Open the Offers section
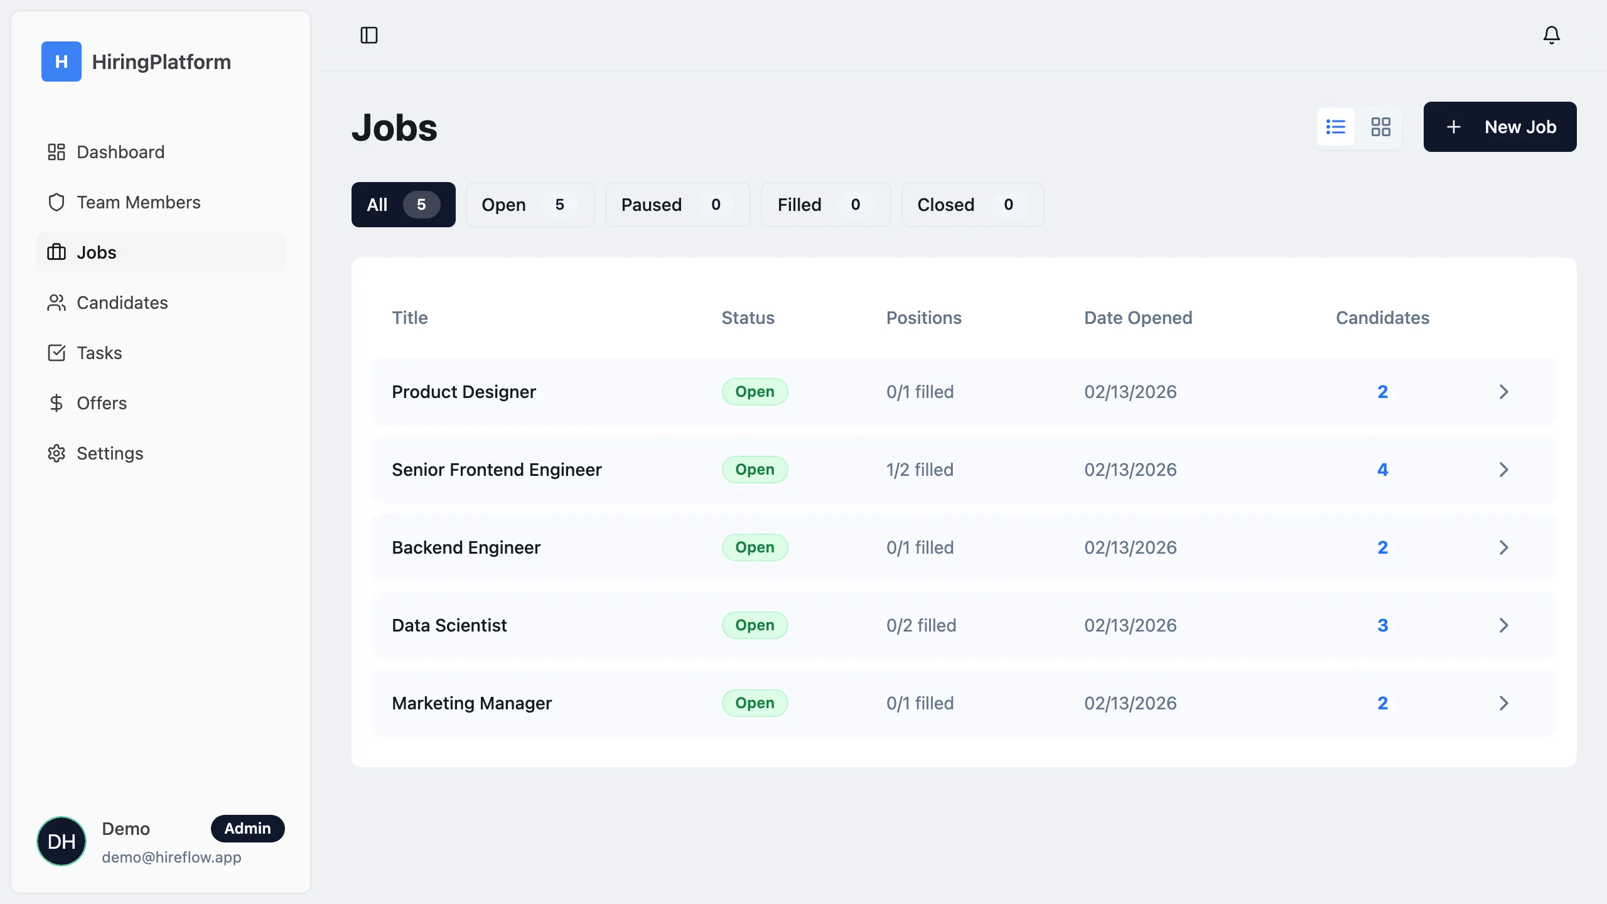Screen dimensions: 1607x904 101,402
